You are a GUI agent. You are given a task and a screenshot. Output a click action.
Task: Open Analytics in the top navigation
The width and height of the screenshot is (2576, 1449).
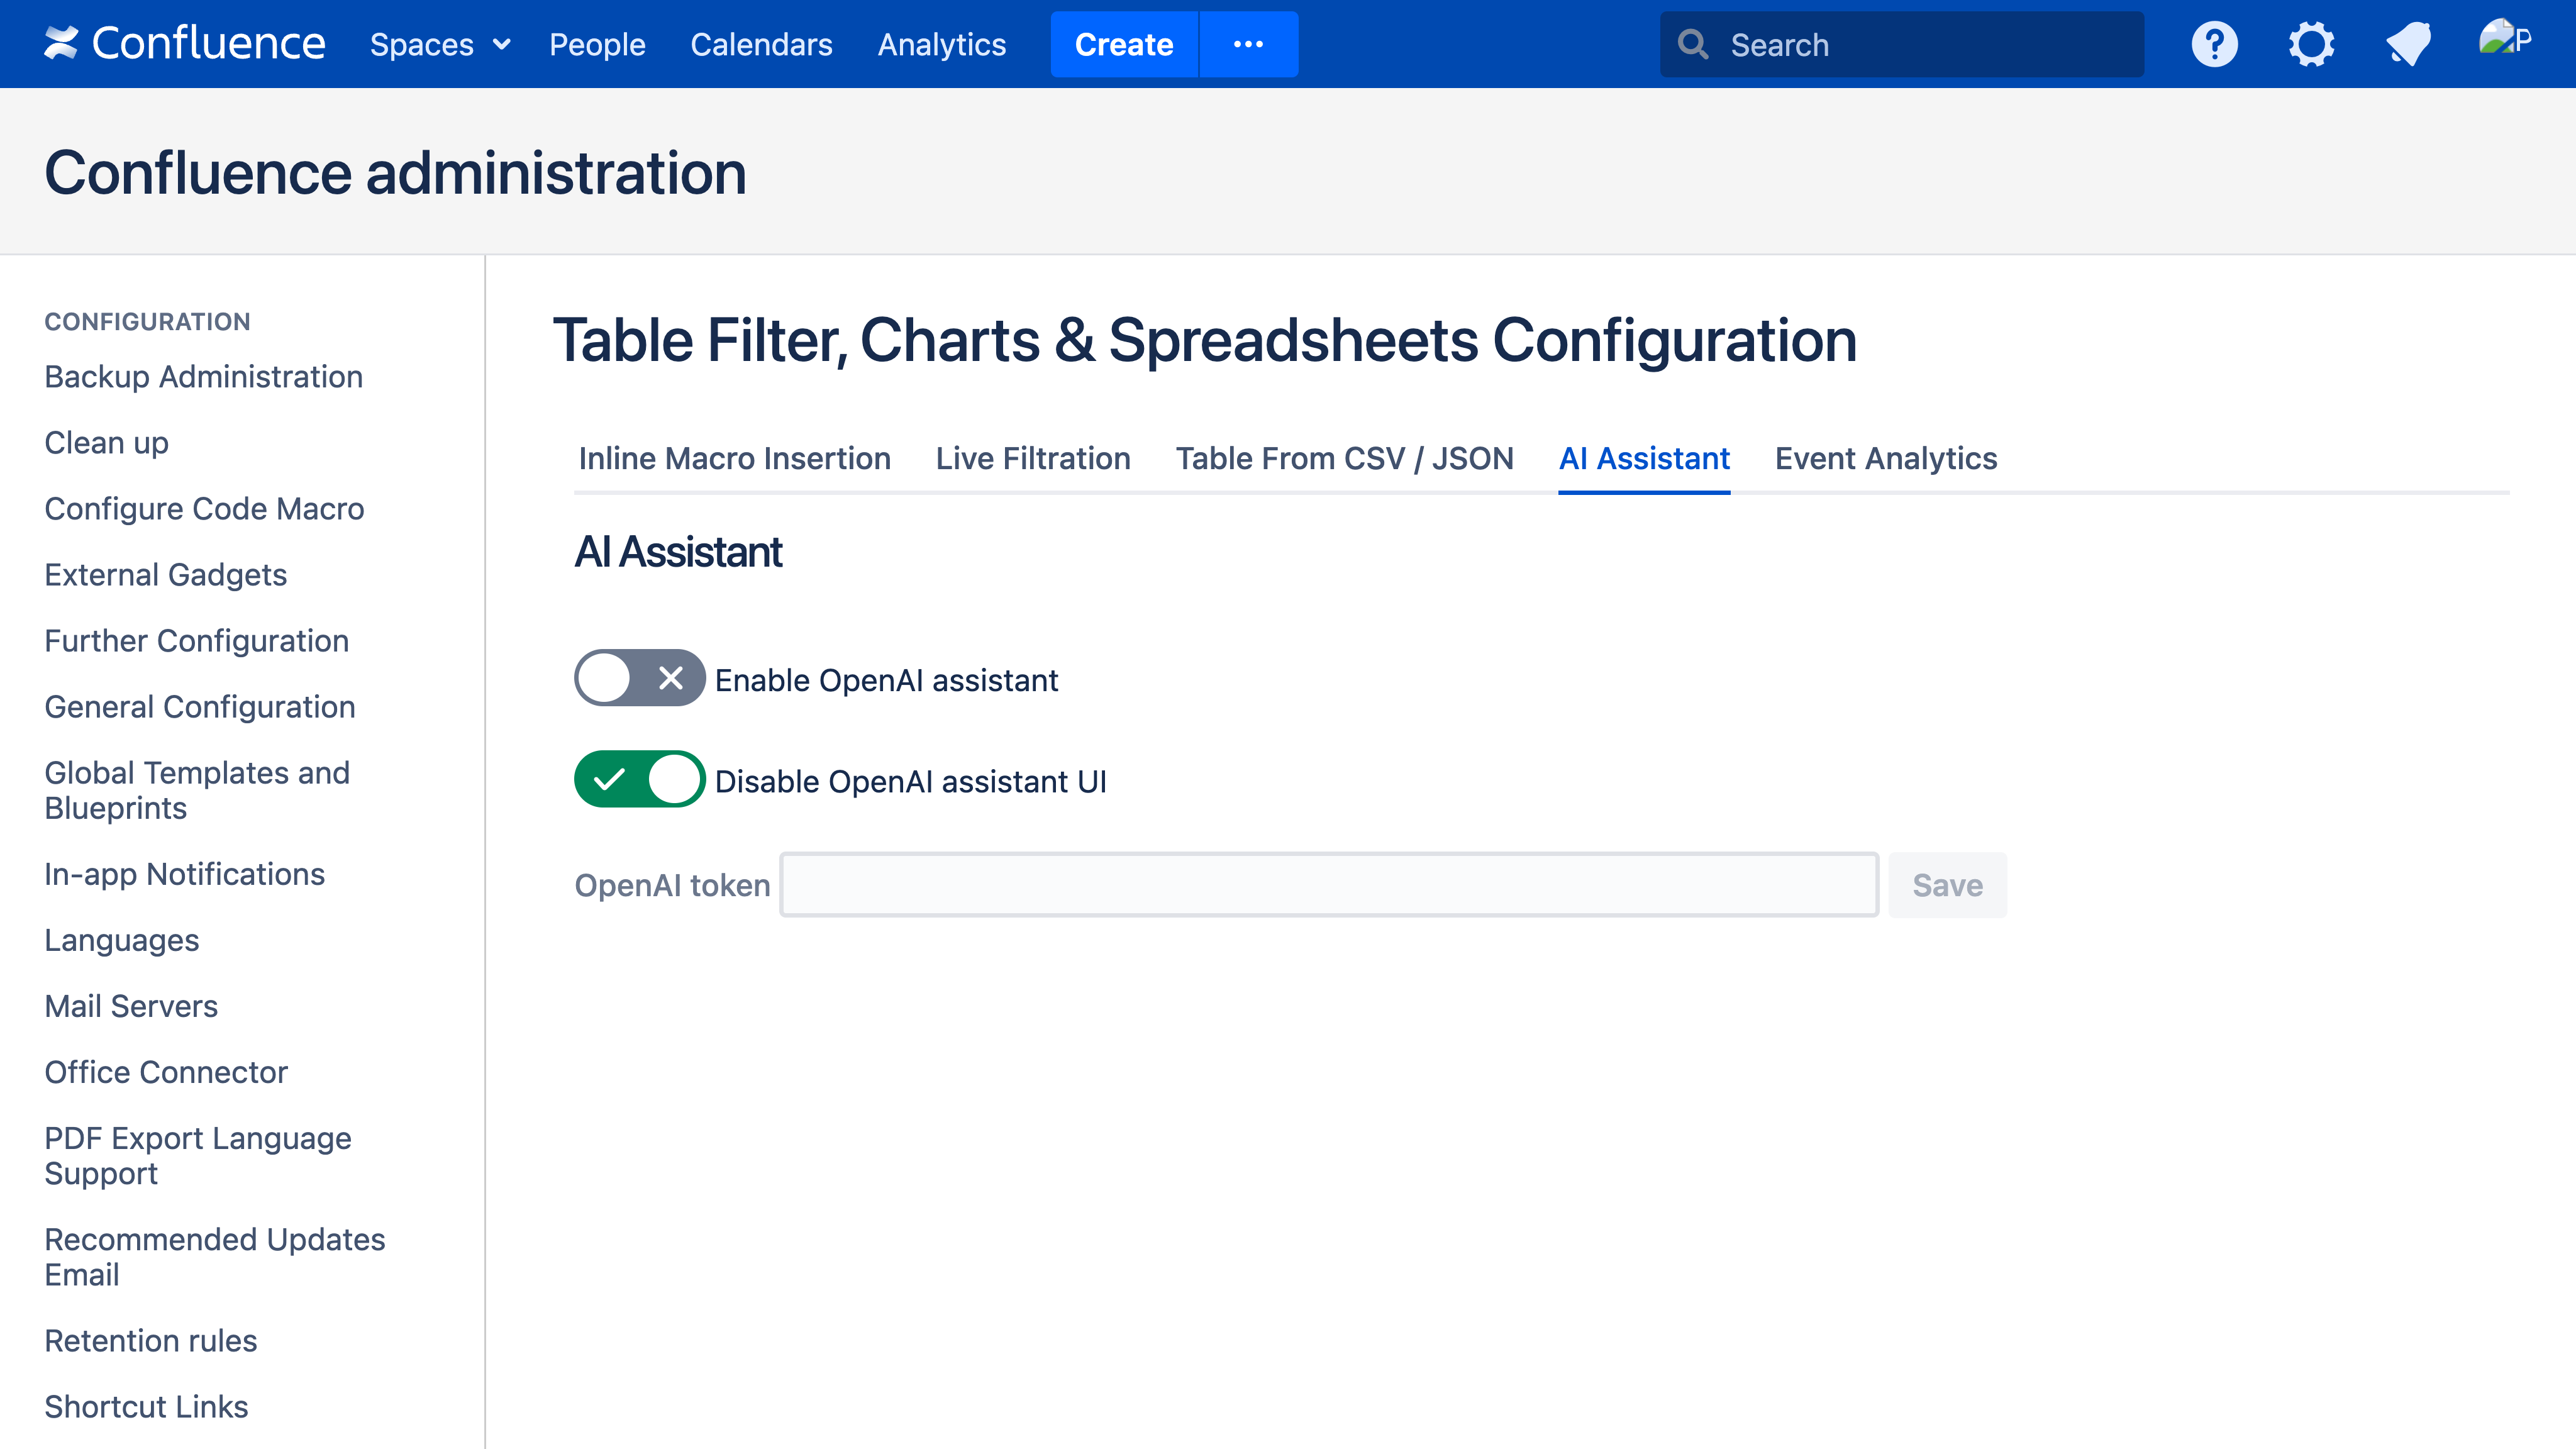941,44
